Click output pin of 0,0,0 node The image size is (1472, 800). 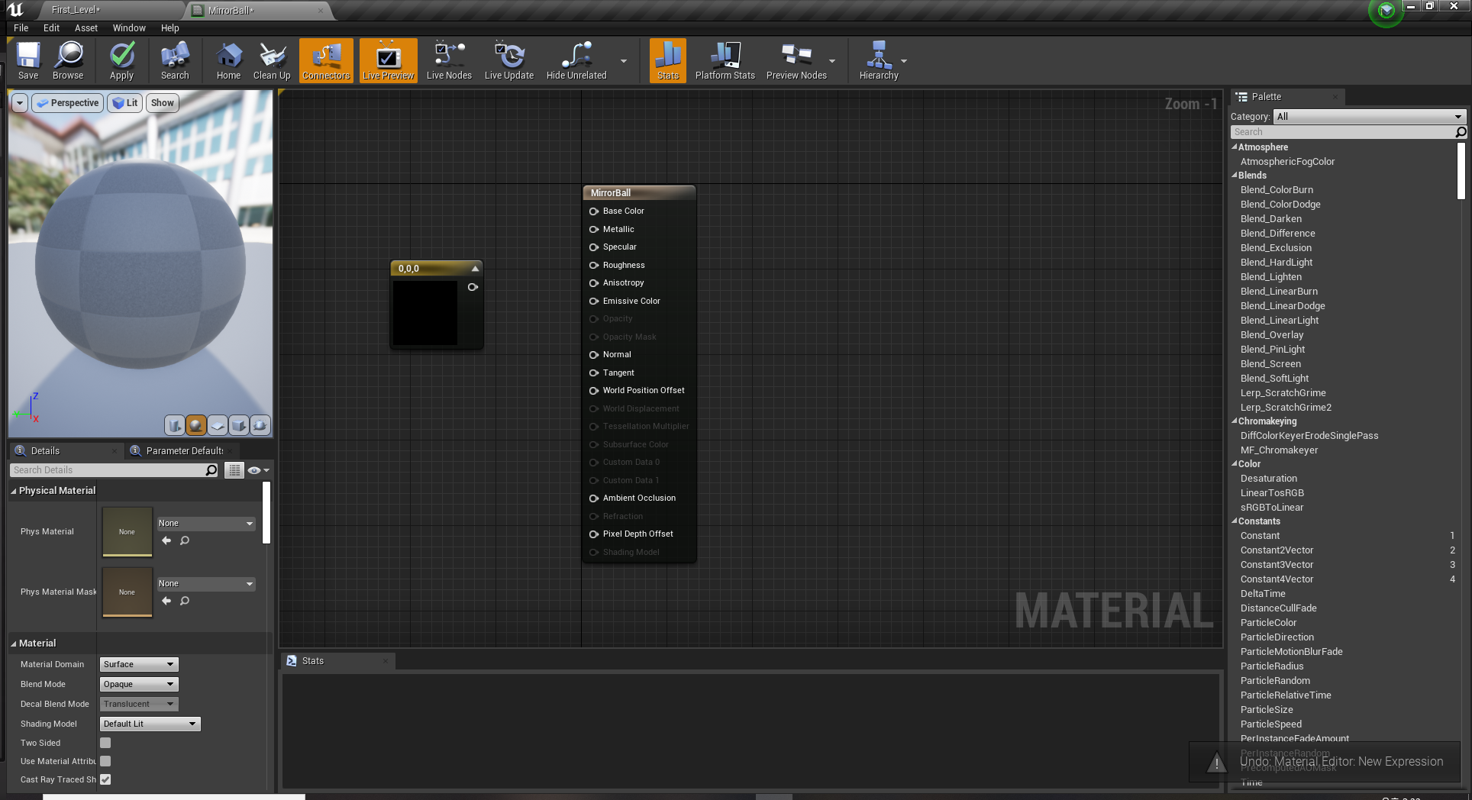pos(473,287)
